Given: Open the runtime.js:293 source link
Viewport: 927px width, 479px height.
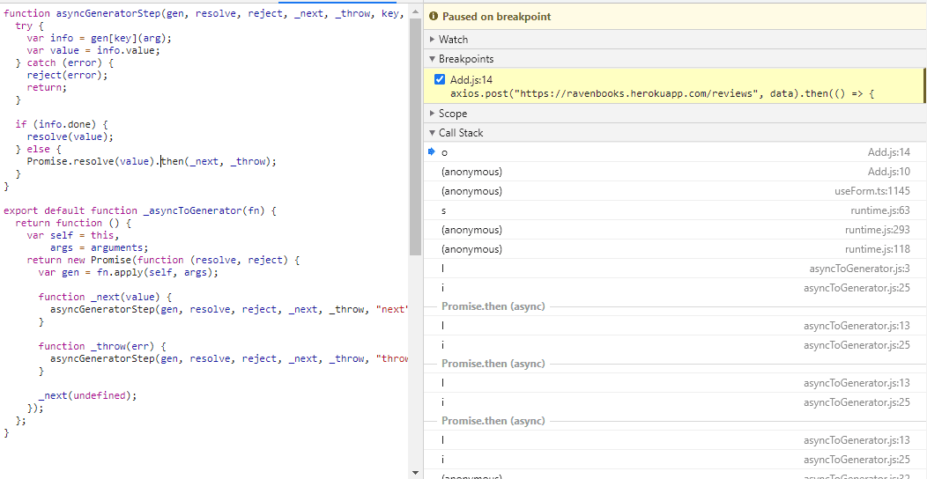Looking at the screenshot, I should [877, 230].
